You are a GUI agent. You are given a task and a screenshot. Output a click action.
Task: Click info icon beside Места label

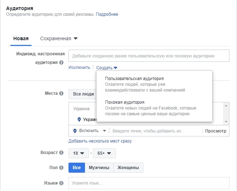[x=61, y=93]
